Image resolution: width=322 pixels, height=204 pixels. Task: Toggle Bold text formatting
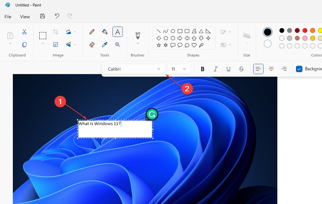pos(202,69)
